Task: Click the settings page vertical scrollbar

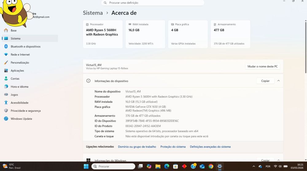Action: click(306, 47)
